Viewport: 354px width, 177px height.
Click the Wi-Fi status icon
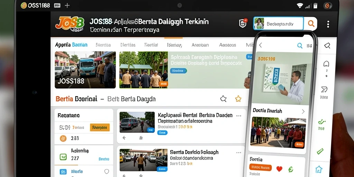point(300,6)
